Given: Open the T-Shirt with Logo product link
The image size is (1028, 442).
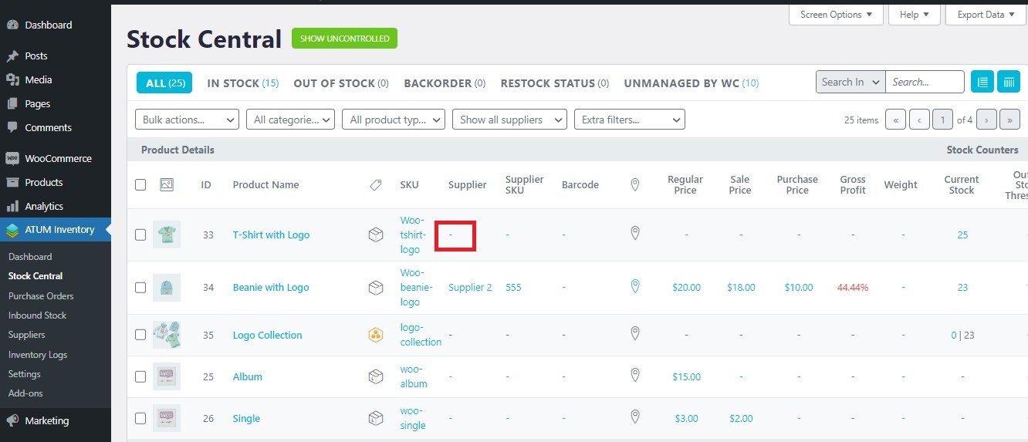Looking at the screenshot, I should pyautogui.click(x=271, y=234).
